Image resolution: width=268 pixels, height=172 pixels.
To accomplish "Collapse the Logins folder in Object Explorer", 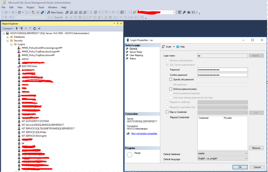I will click(x=11, y=44).
